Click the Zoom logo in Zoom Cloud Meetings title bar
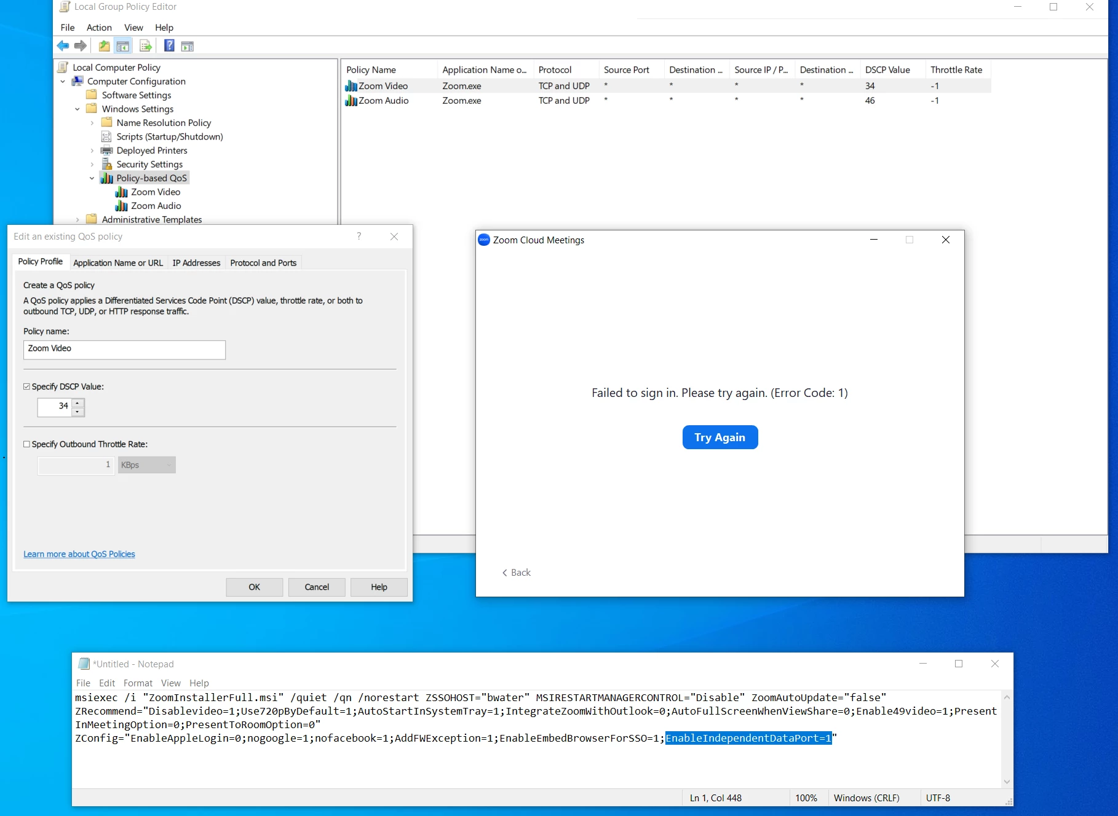1118x816 pixels. tap(484, 240)
